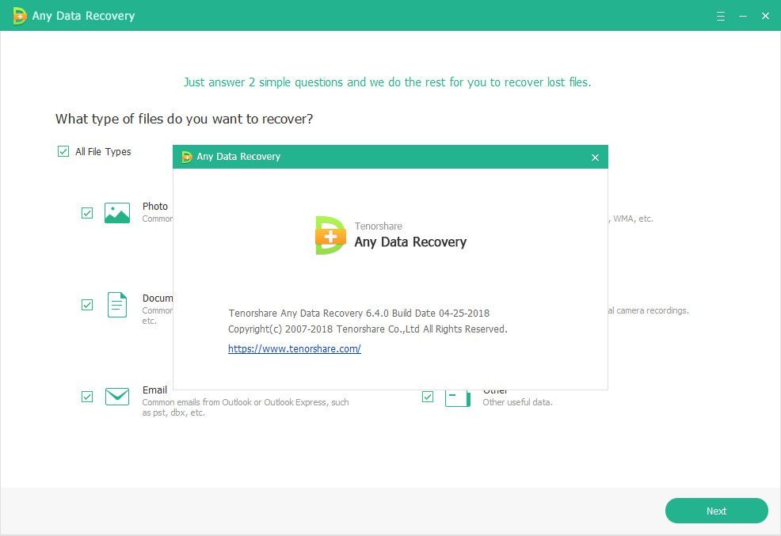
Task: Click the Any Data Recovery logo in title bar
Action: pyautogui.click(x=20, y=16)
